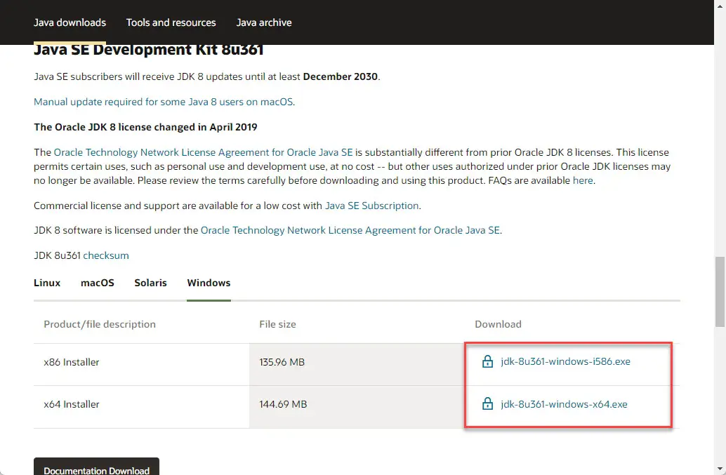
Task: Download the jdk-8u361-windows-x64.exe installer
Action: pos(564,404)
